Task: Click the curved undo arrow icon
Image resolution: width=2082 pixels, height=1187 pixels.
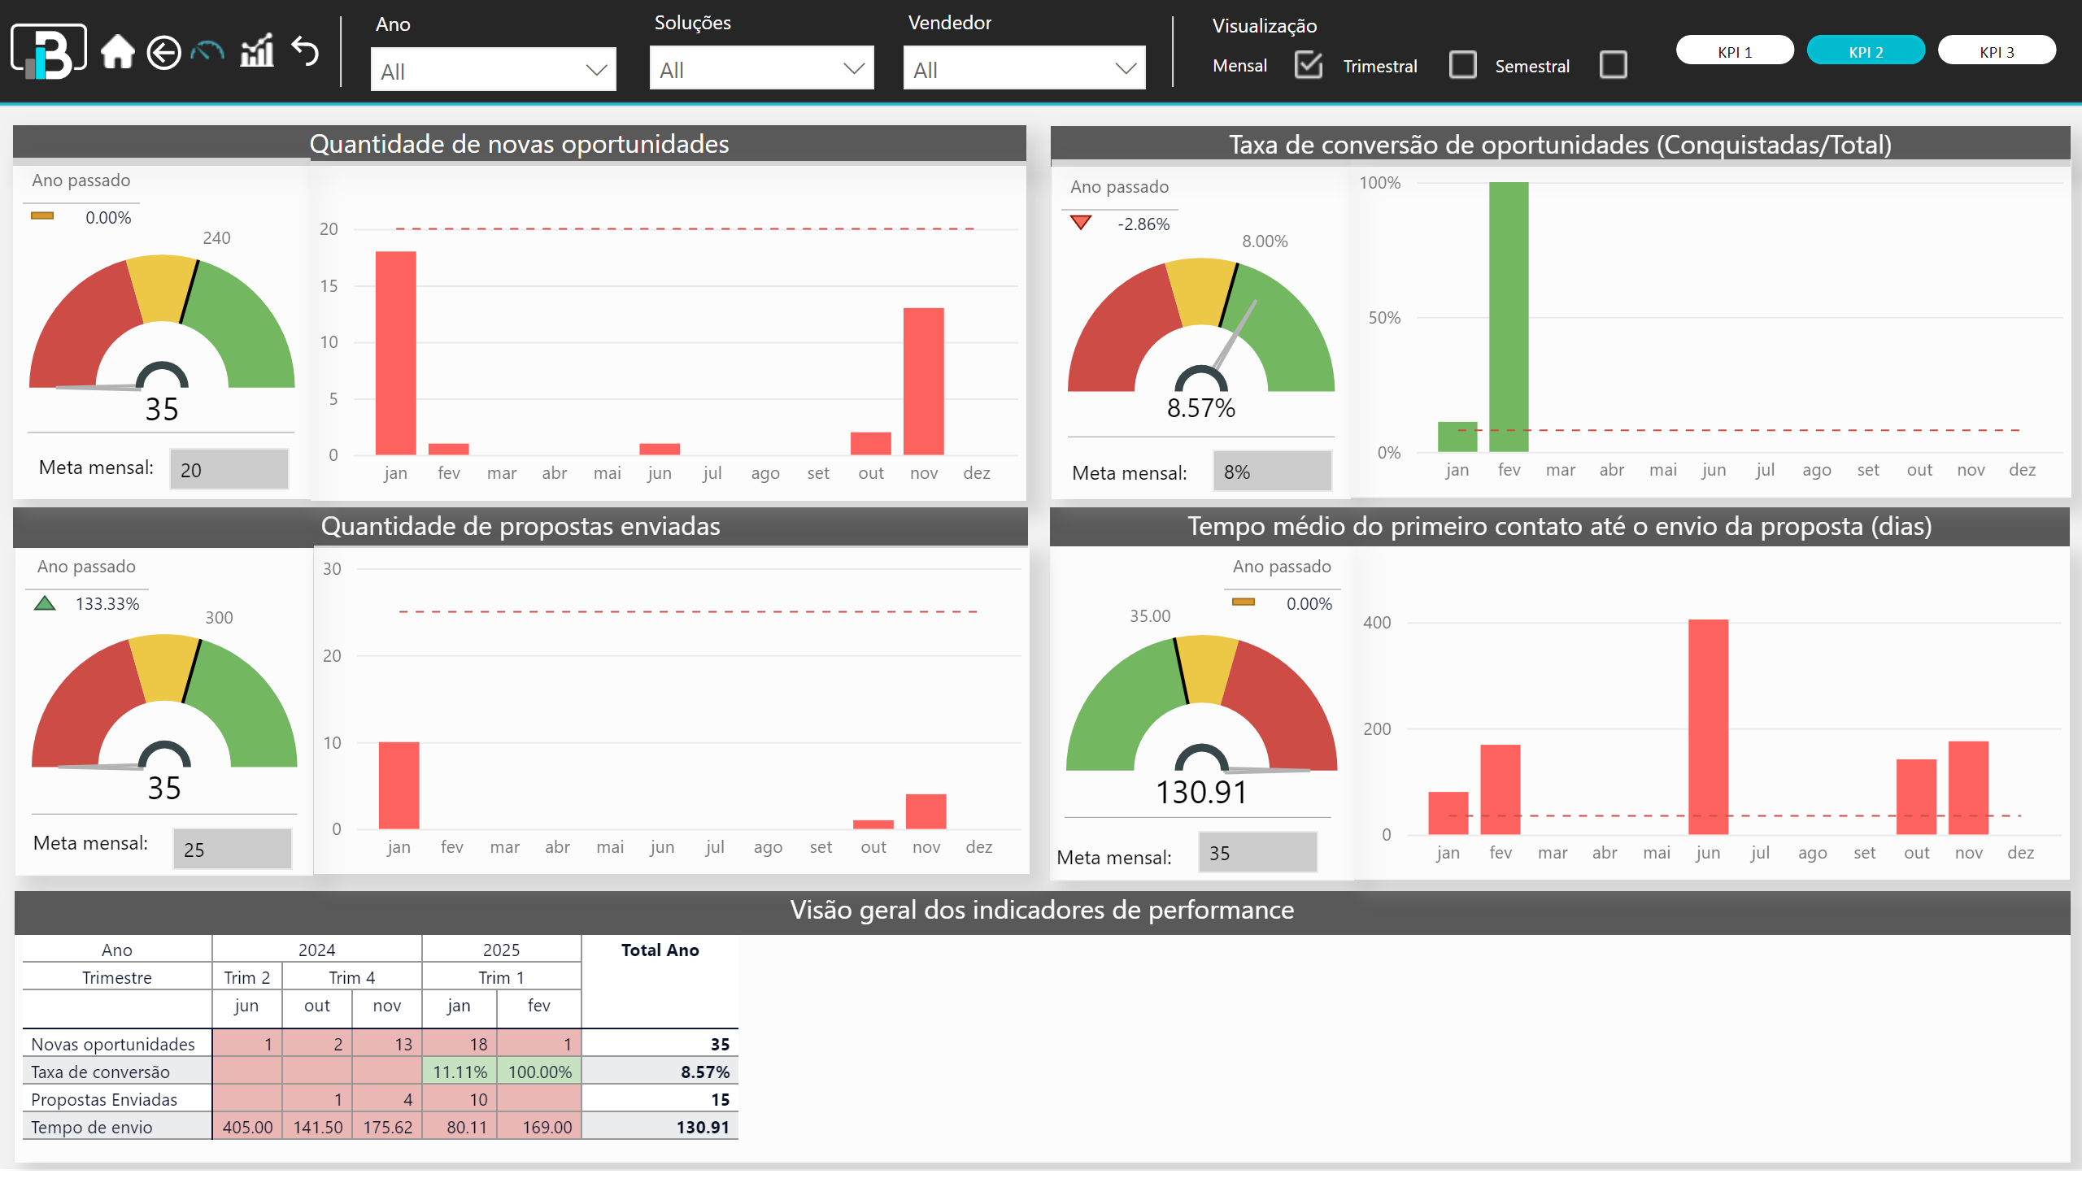Action: (x=306, y=52)
